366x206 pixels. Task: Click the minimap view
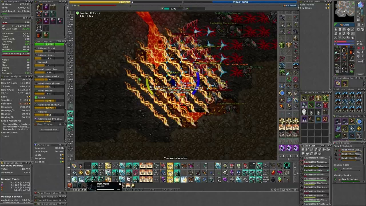pos(345,11)
